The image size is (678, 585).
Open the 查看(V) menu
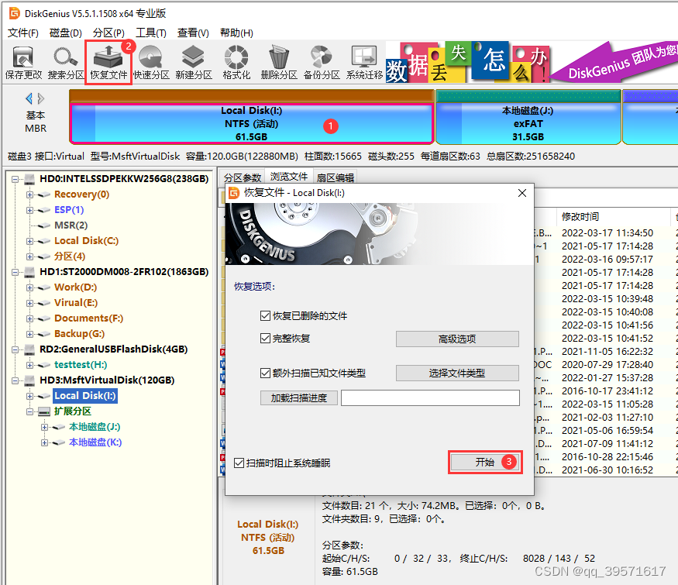coord(193,33)
